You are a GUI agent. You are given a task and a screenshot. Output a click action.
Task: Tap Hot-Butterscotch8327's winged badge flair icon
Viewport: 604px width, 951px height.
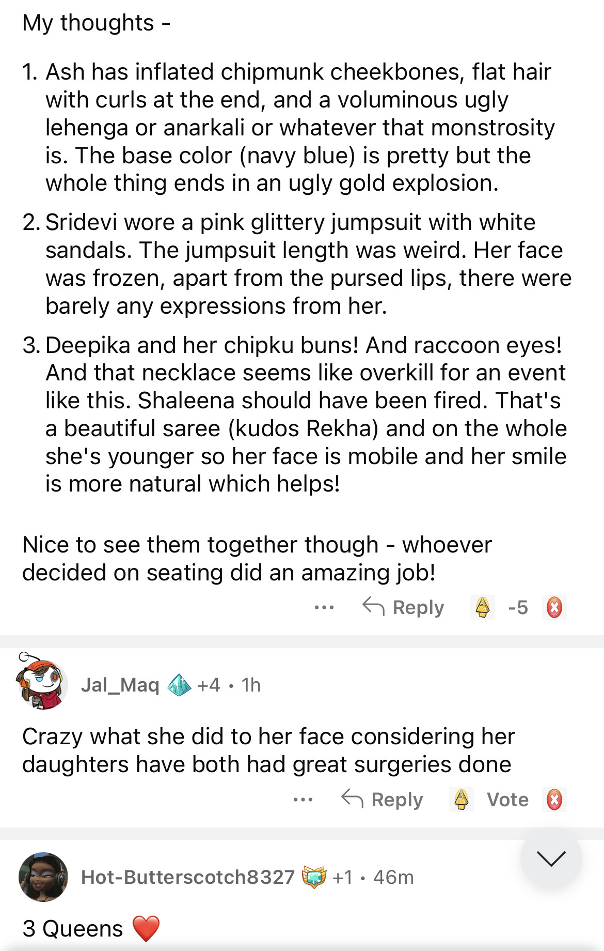coord(314,877)
